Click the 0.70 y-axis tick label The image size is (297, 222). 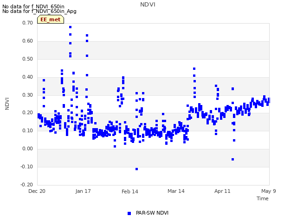pos(28,23)
